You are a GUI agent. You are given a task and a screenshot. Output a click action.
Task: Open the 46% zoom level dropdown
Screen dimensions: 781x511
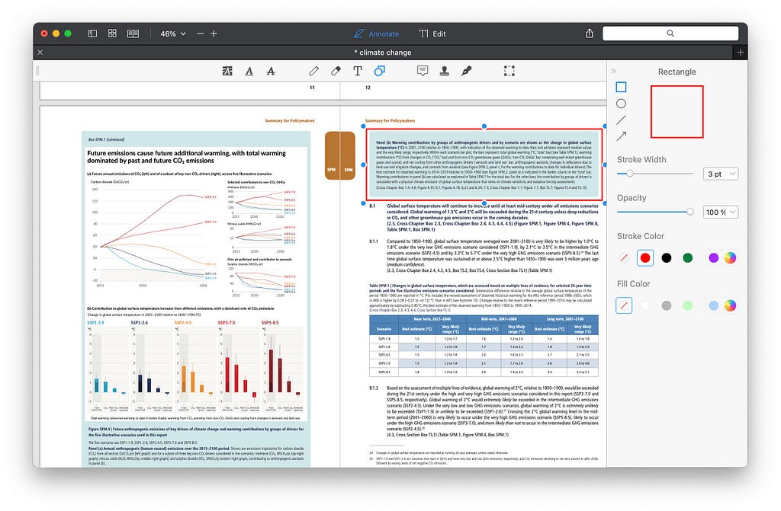click(173, 34)
